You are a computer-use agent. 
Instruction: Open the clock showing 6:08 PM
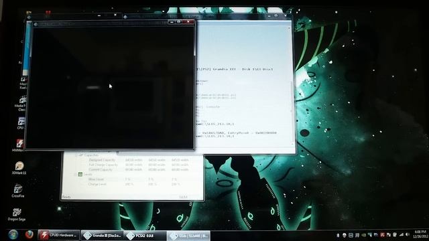point(421,234)
